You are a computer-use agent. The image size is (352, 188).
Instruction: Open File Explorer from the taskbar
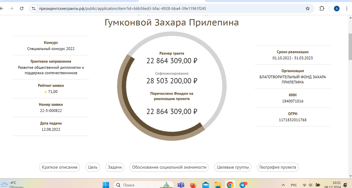tap(218, 185)
